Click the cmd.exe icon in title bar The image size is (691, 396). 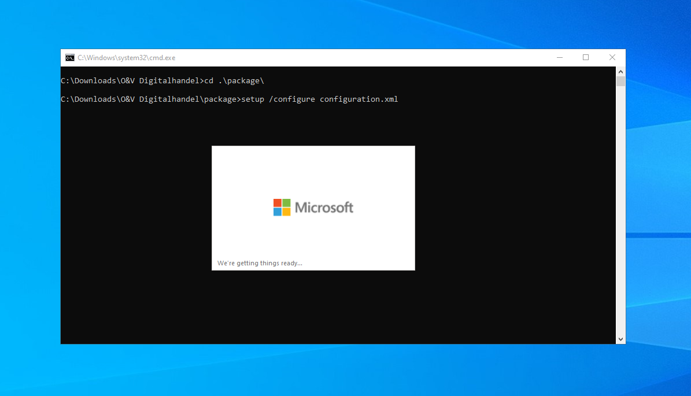(69, 58)
